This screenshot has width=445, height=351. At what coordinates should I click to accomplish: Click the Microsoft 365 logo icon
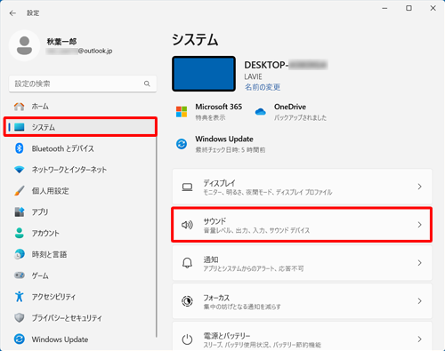182,112
